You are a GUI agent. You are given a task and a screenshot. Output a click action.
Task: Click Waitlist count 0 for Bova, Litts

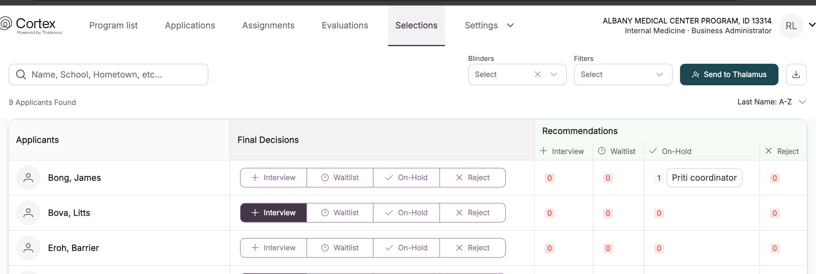[x=608, y=213]
